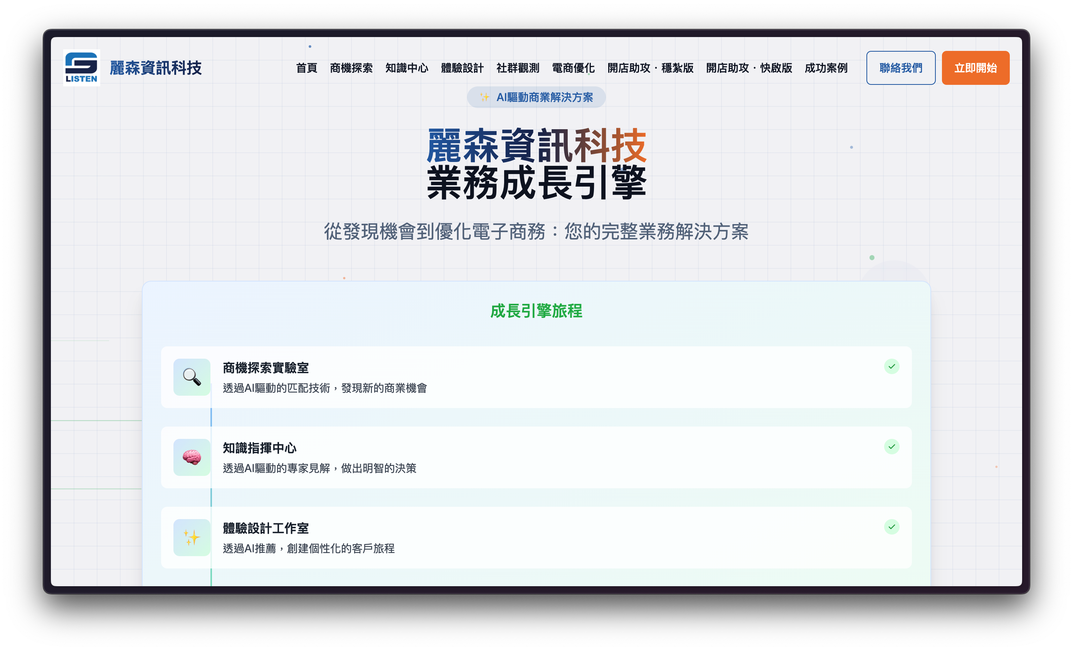The image size is (1073, 651).
Task: Click the sparkles icon on 體驗設計工作室
Action: (192, 537)
